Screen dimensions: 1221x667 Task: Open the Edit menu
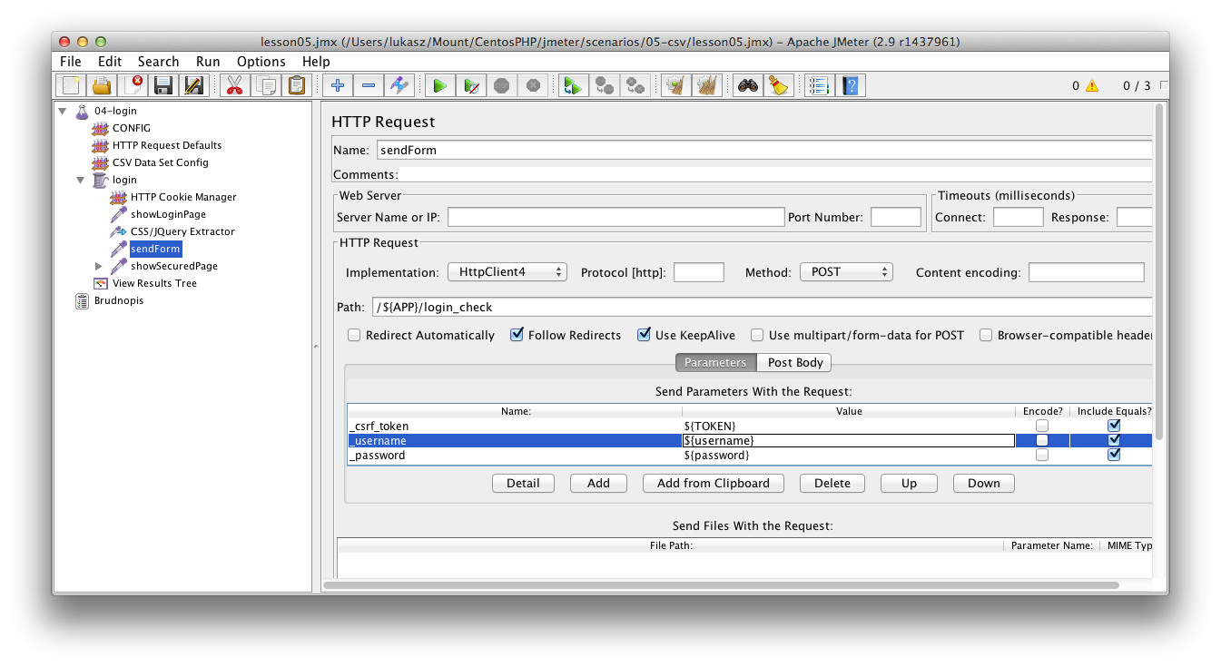(110, 62)
